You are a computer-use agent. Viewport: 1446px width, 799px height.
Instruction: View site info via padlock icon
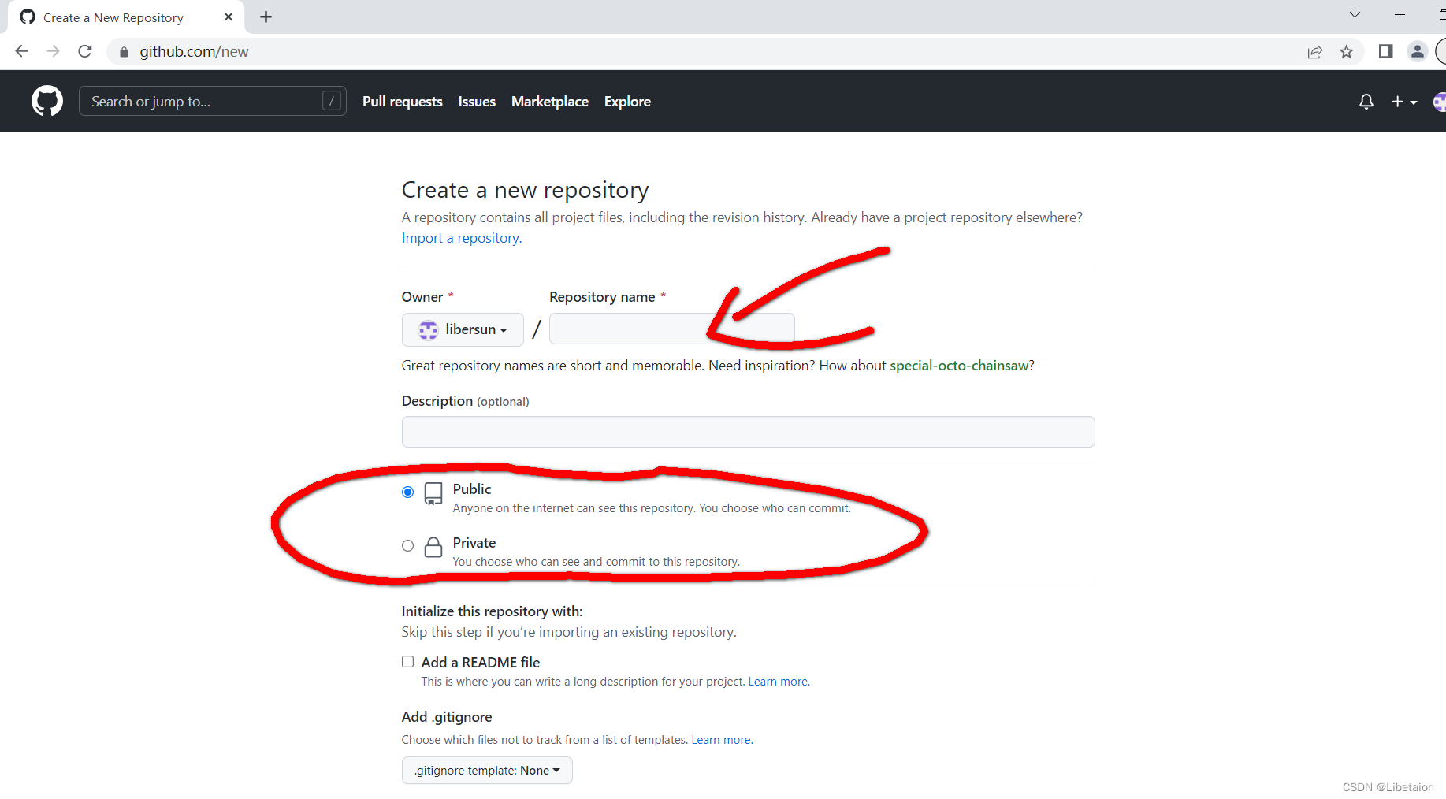coord(124,52)
